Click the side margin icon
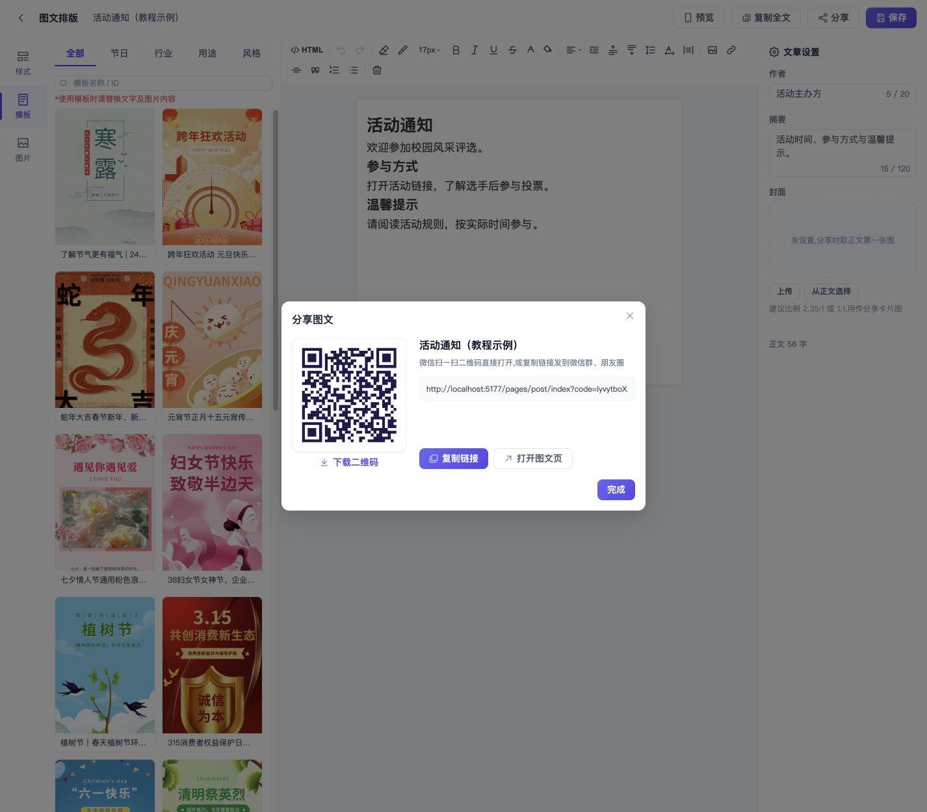927x812 pixels. (688, 50)
